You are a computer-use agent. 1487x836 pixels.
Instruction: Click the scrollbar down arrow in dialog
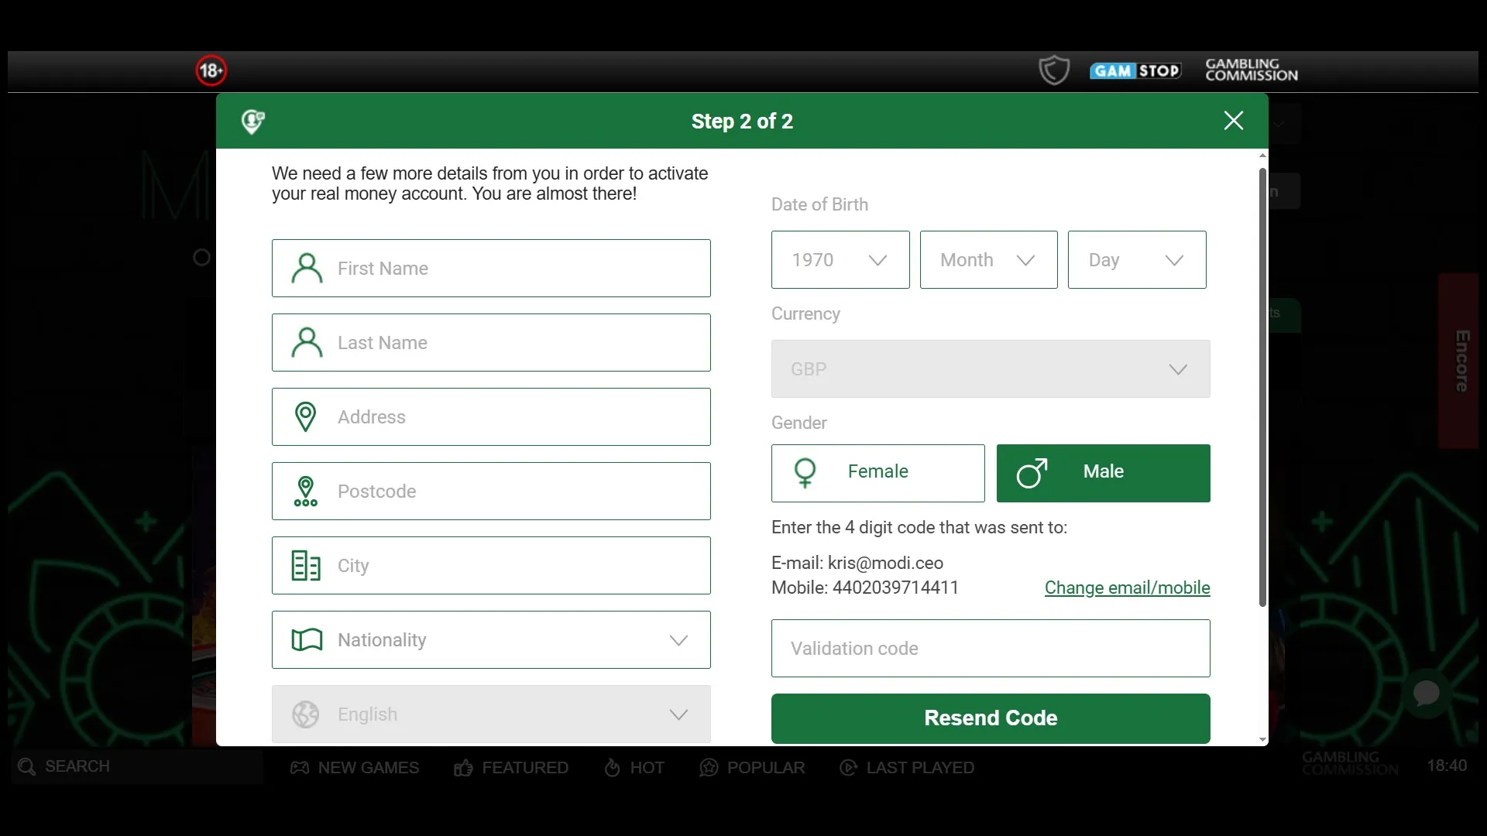(1262, 740)
